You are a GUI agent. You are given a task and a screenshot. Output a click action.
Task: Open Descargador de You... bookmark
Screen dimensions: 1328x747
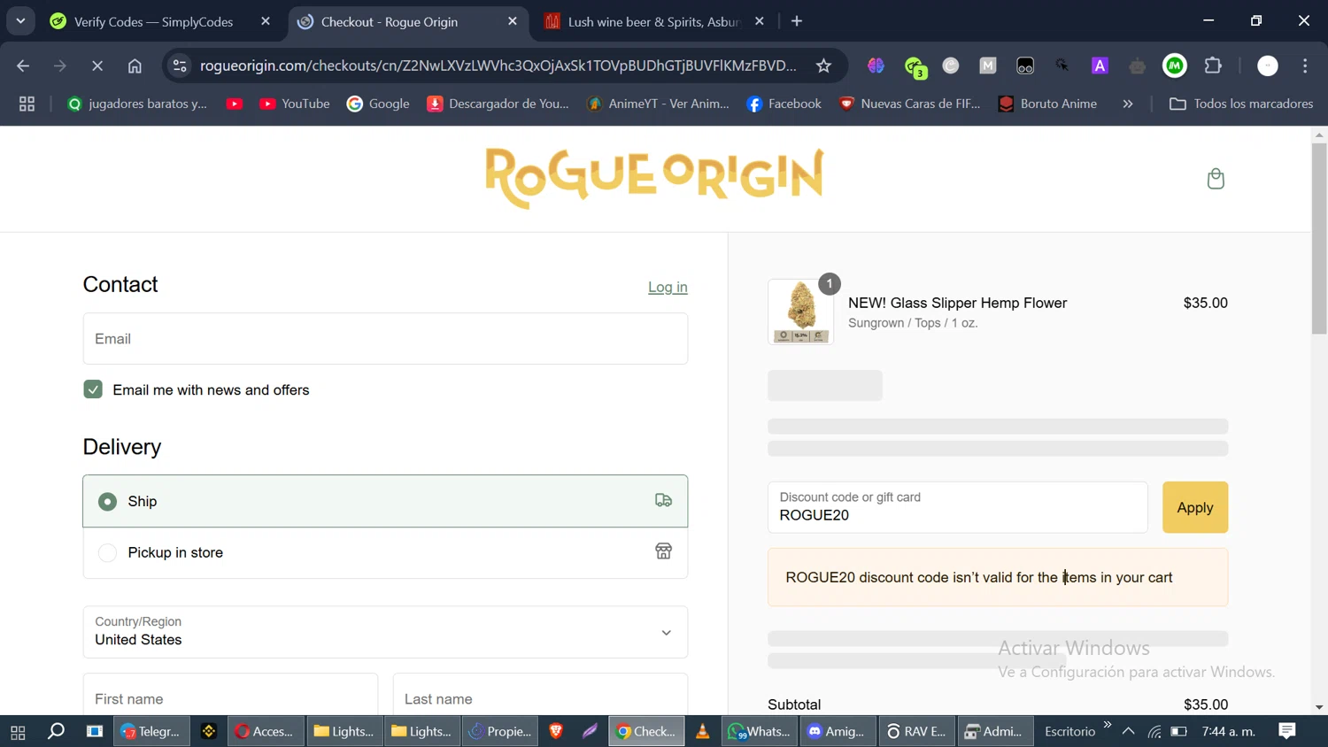[x=498, y=104]
